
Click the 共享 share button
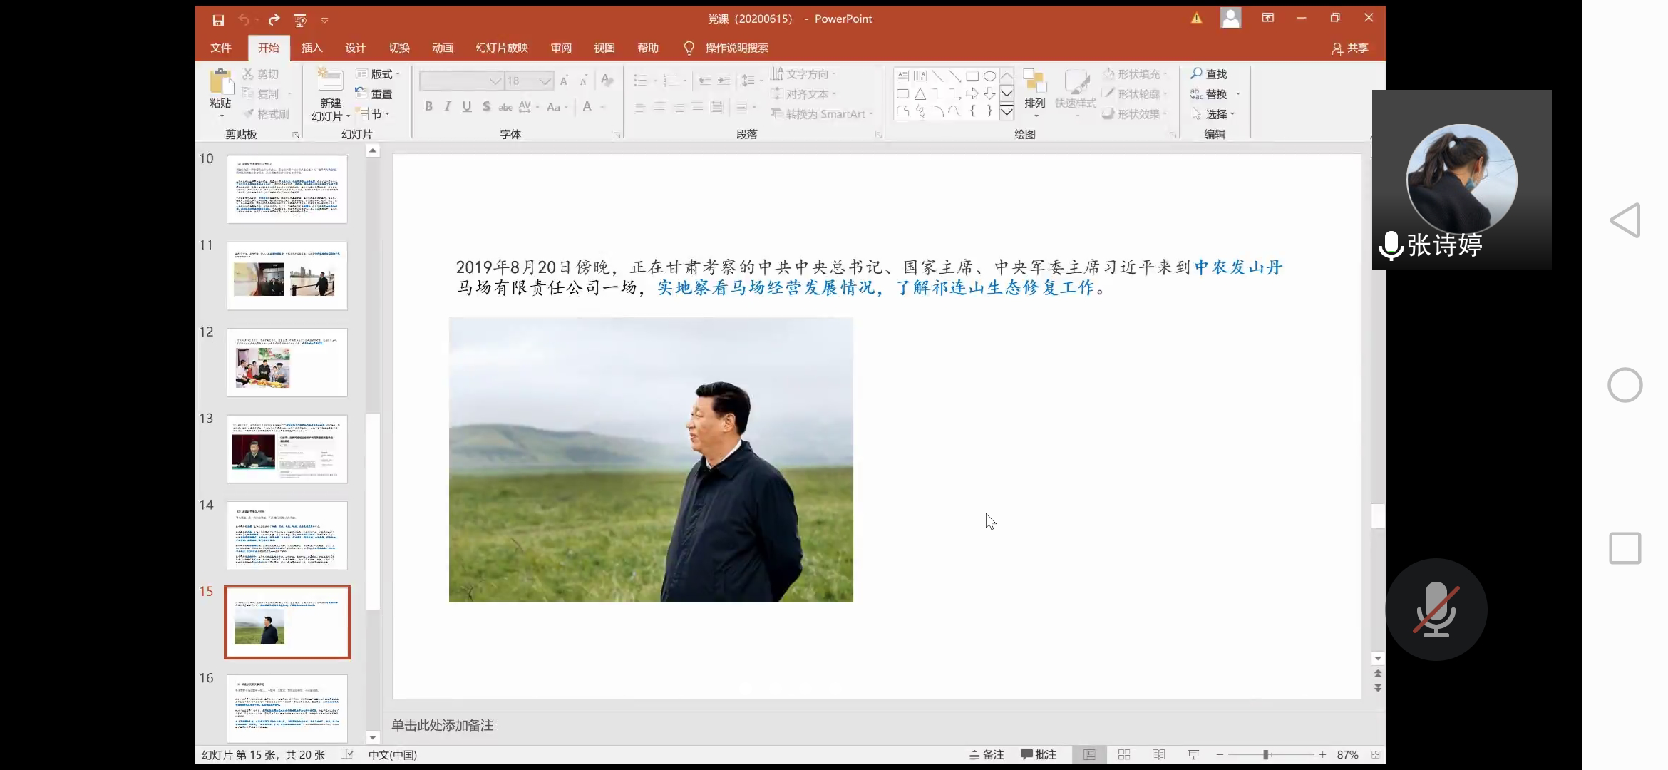pyautogui.click(x=1349, y=48)
